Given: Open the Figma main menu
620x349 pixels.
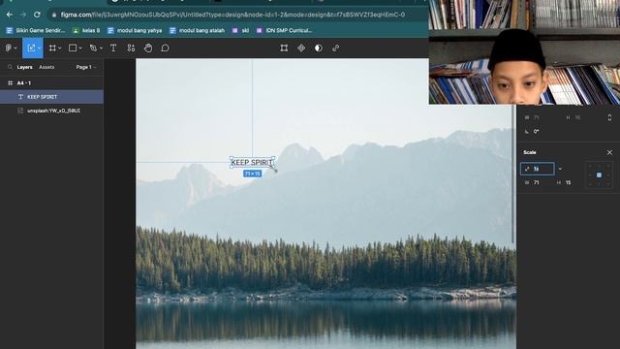Looking at the screenshot, I should [x=9, y=48].
